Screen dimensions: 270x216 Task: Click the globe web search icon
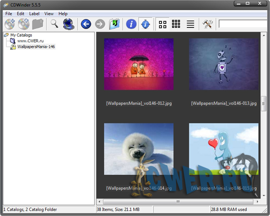68,24
